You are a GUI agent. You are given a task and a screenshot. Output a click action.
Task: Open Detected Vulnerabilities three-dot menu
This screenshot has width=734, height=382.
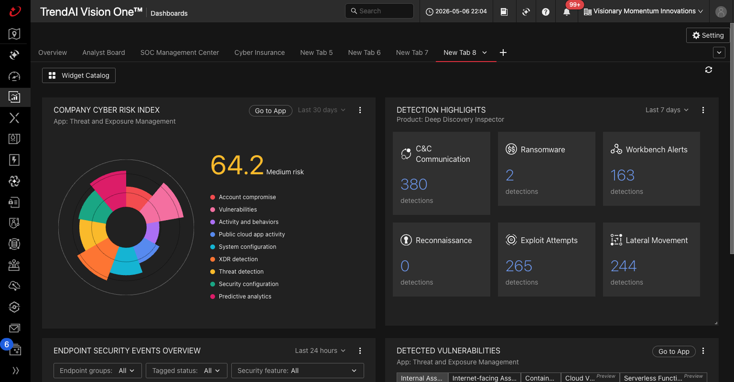[704, 351]
